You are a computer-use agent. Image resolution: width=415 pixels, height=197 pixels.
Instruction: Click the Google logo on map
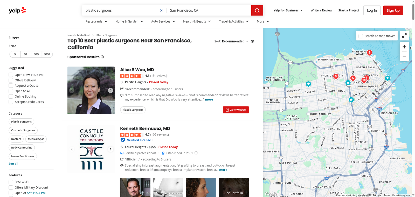271,194
